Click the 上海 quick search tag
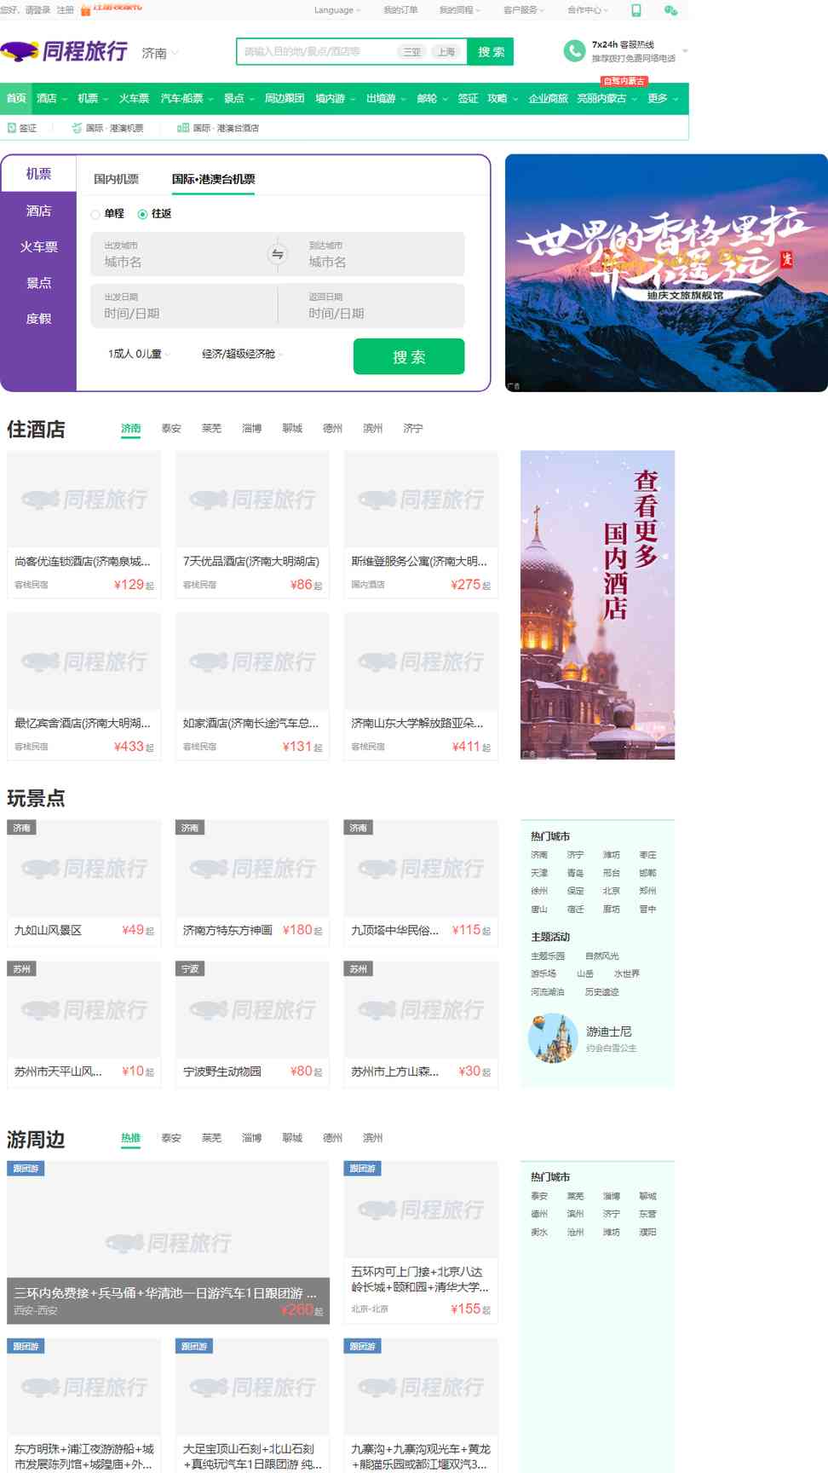This screenshot has height=1473, width=828. 446,52
